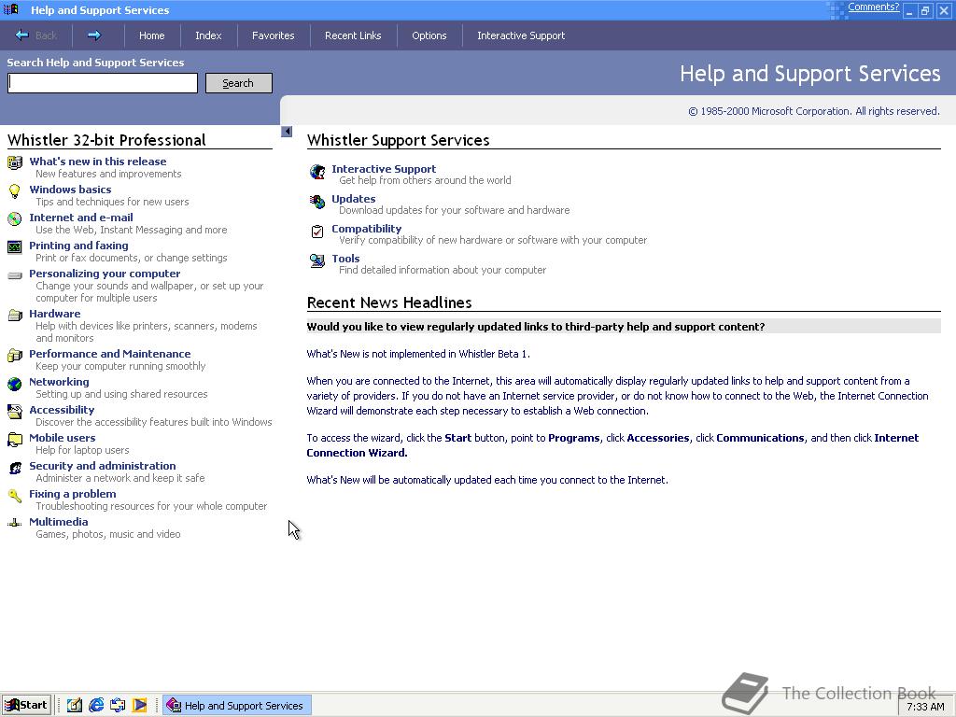Open the Printing and faxing link
The height and width of the screenshot is (717, 956).
[x=78, y=246]
